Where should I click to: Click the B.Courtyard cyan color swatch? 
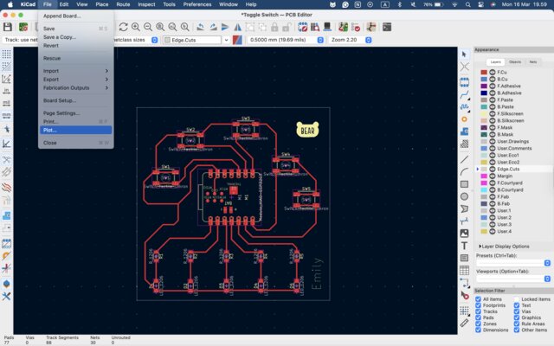click(484, 189)
